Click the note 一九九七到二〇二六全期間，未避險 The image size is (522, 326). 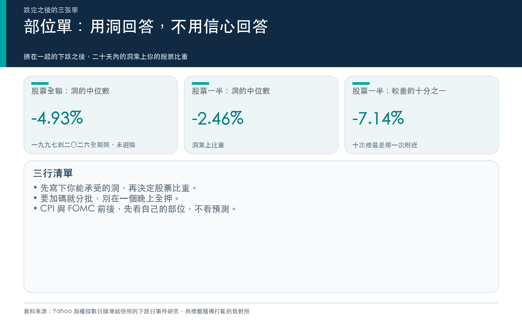pyautogui.click(x=84, y=145)
